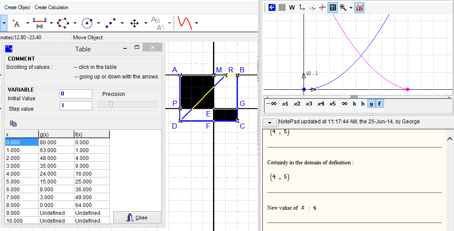Open dropdown arrow next to segment tool
454x231 pixels.
point(51,23)
